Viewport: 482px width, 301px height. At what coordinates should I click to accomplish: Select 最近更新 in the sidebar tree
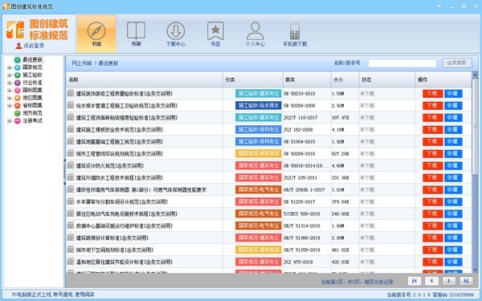coord(32,59)
